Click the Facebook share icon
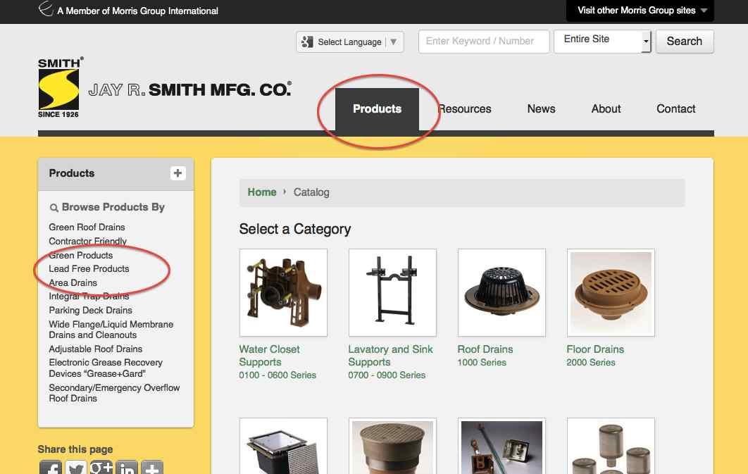This screenshot has height=474, width=748. coord(50,468)
